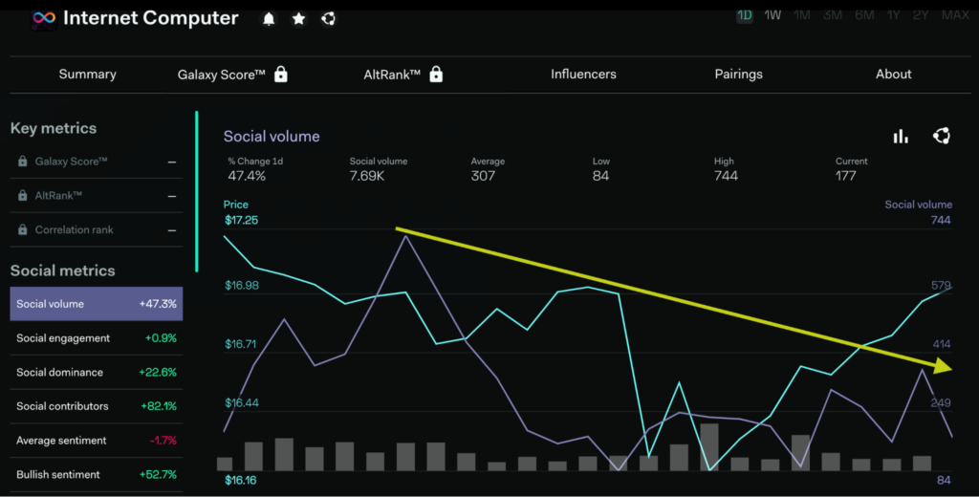Select the 1D time range
This screenshot has height=497, width=979.
tap(744, 15)
